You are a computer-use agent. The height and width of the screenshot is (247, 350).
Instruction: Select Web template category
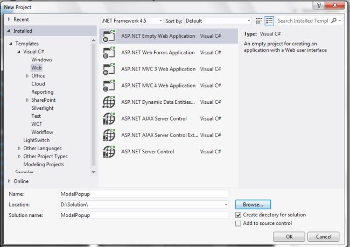pyautogui.click(x=37, y=68)
